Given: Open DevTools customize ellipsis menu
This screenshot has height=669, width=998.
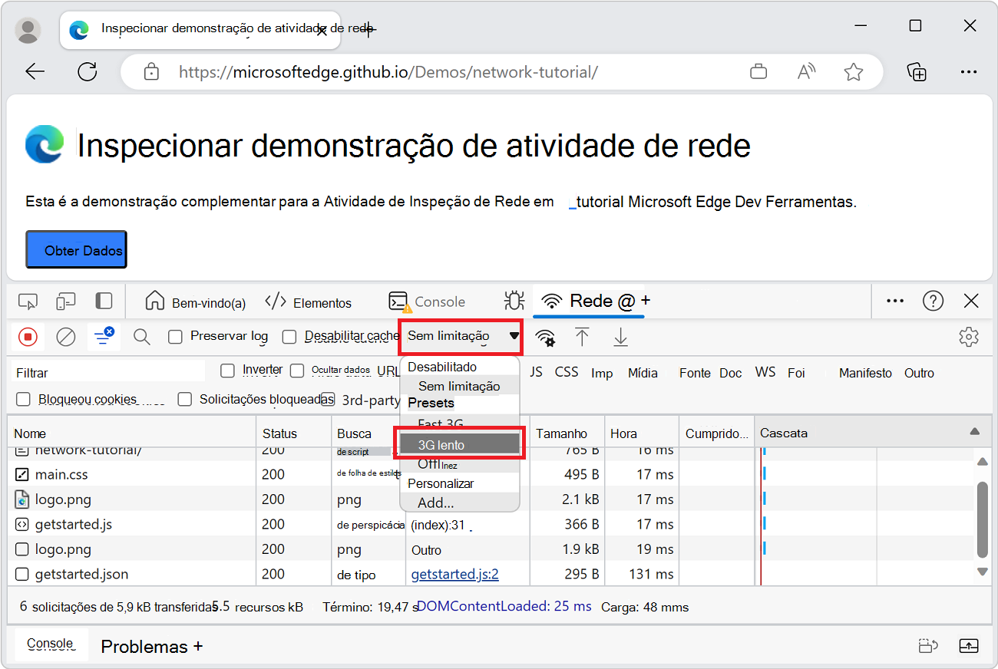Looking at the screenshot, I should click(x=895, y=301).
